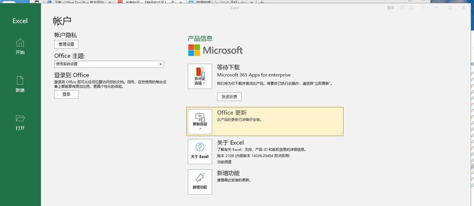
Task: Click the 登录 button under 登录到 Office
Action: tap(66, 95)
